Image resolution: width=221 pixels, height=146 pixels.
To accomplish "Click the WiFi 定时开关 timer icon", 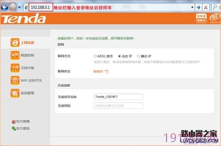I will (x=15, y=80).
